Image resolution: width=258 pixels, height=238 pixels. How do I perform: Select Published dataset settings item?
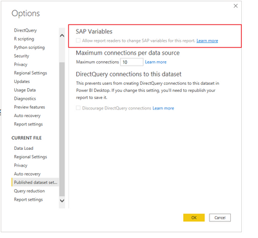pos(35,182)
